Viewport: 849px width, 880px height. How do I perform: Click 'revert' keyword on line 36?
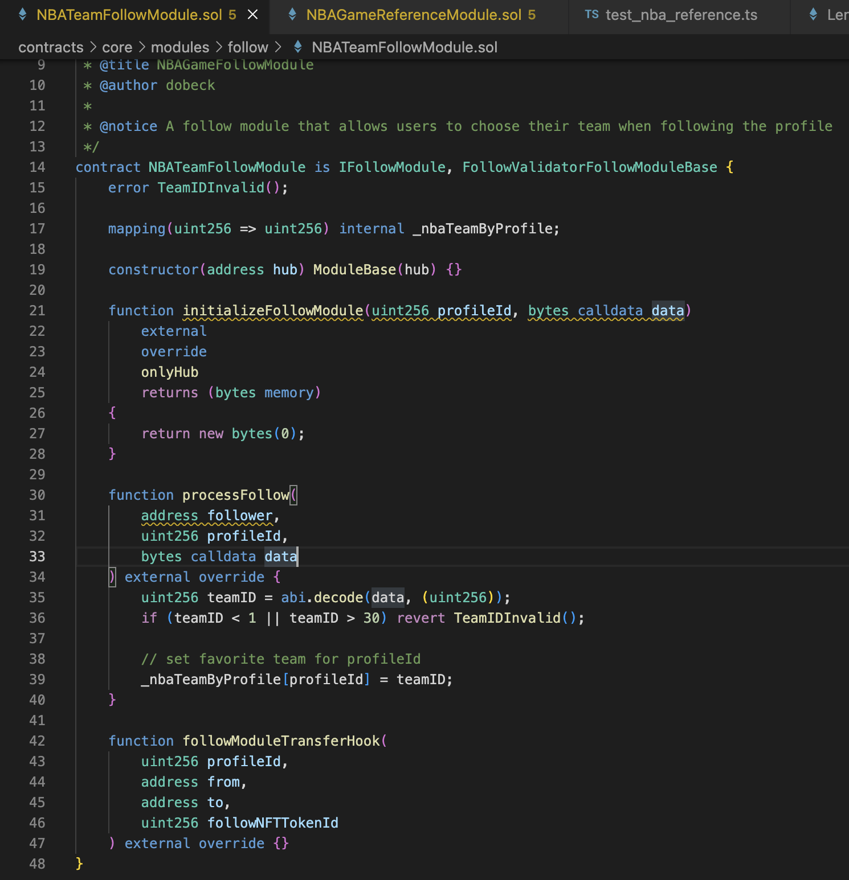click(421, 618)
